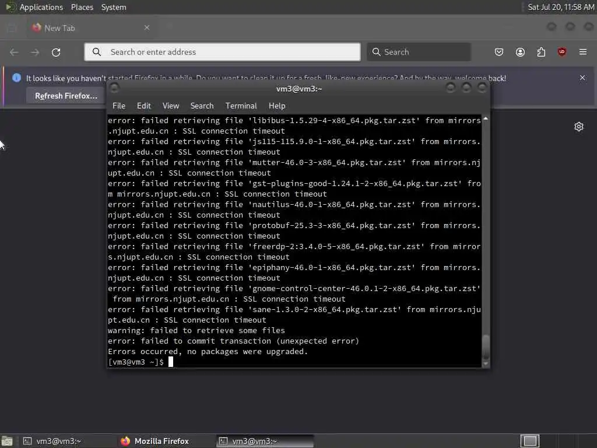Click the Refresh Firefox button

[66, 96]
